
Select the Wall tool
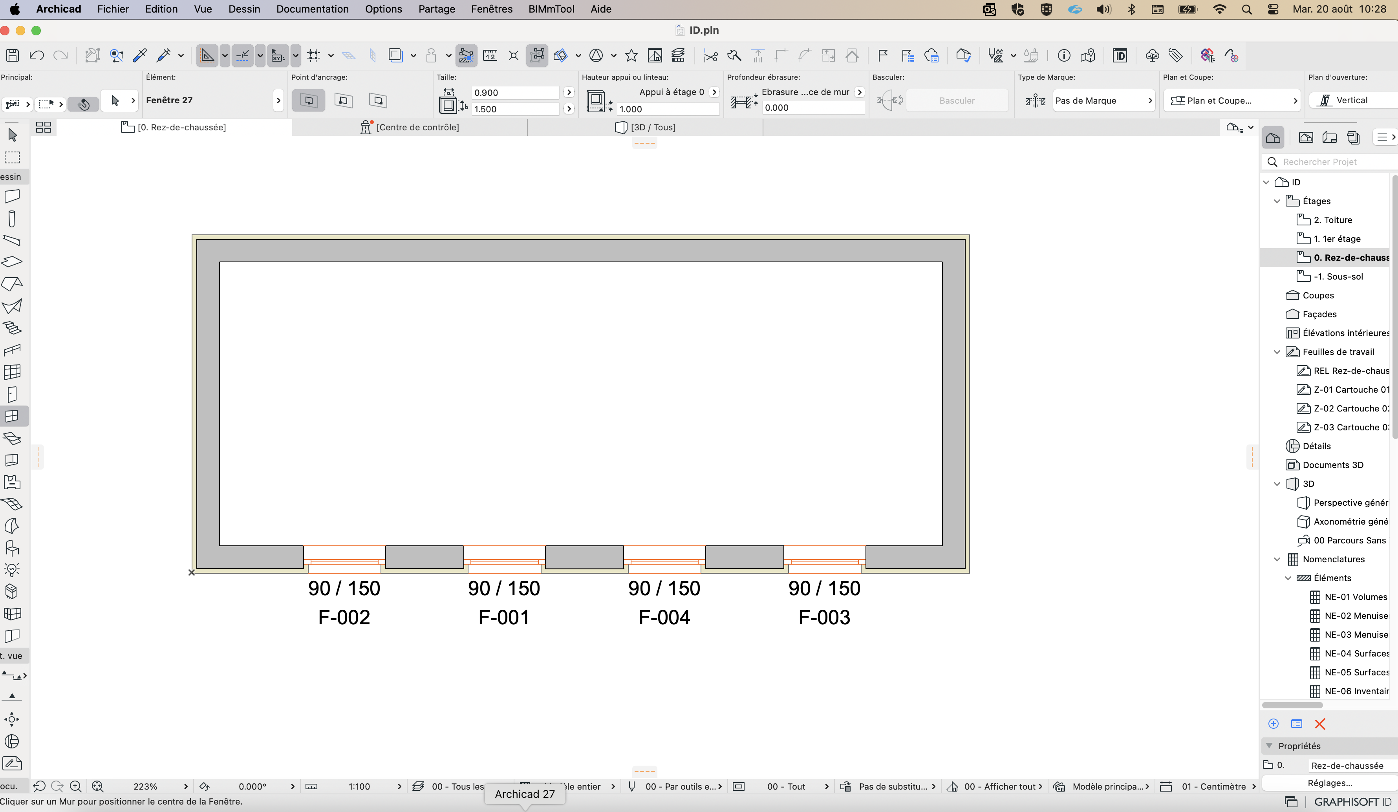(12, 196)
